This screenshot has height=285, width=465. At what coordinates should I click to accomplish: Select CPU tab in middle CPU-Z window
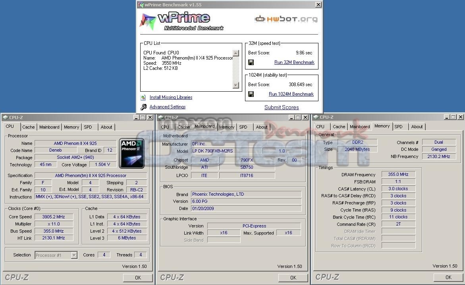pyautogui.click(x=165, y=127)
